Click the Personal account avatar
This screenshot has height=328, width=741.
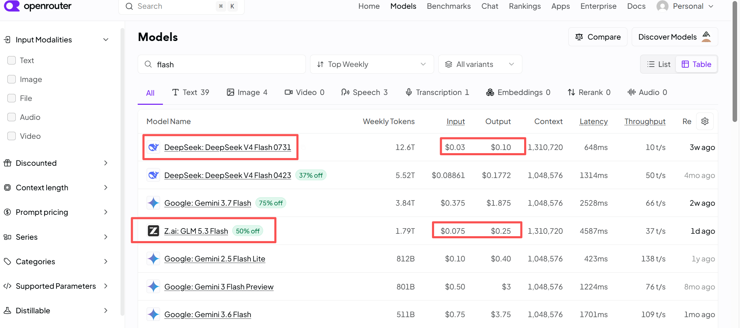pyautogui.click(x=662, y=6)
